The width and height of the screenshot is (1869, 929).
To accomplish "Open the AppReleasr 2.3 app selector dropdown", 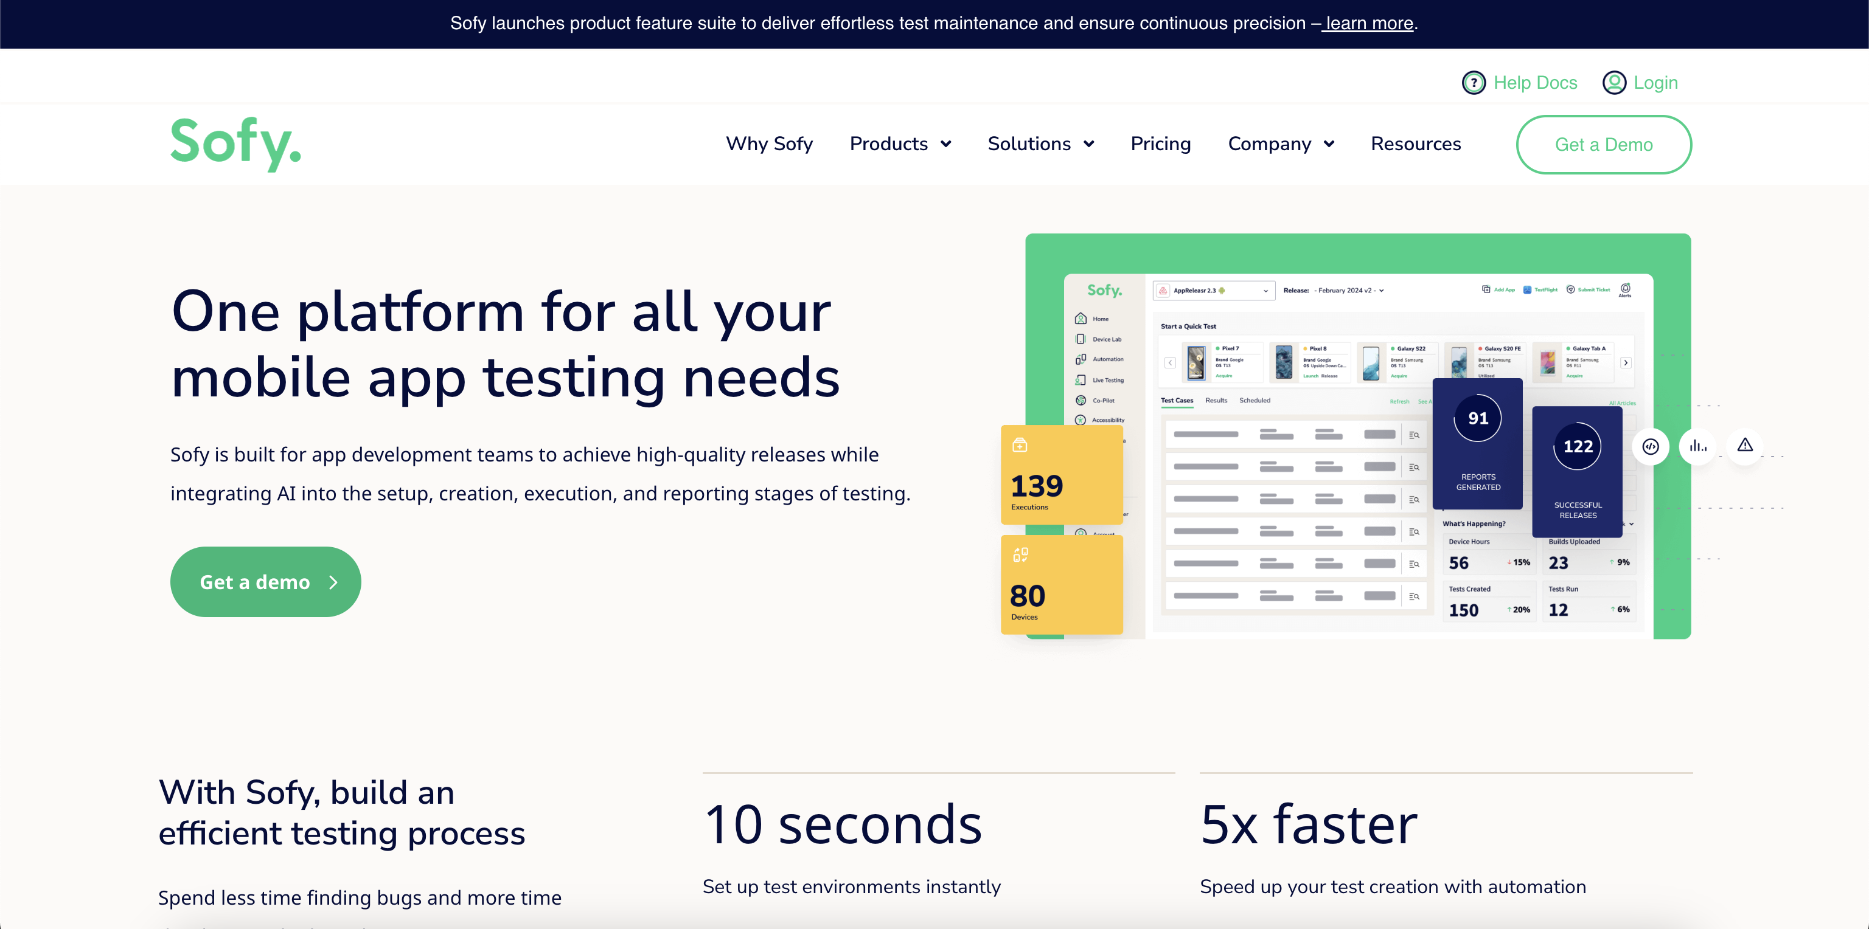I will pyautogui.click(x=1214, y=290).
